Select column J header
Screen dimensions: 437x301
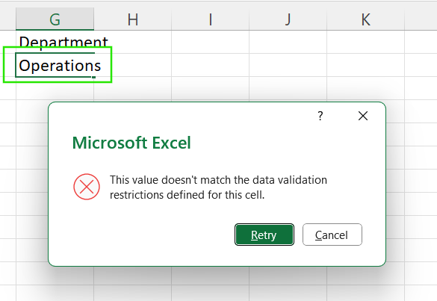(288, 19)
